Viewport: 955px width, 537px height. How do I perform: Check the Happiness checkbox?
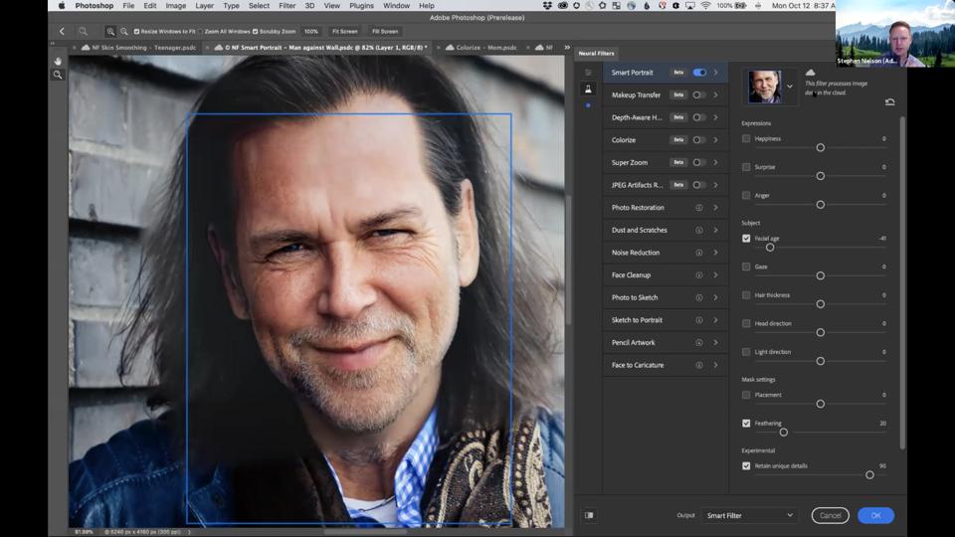point(746,138)
